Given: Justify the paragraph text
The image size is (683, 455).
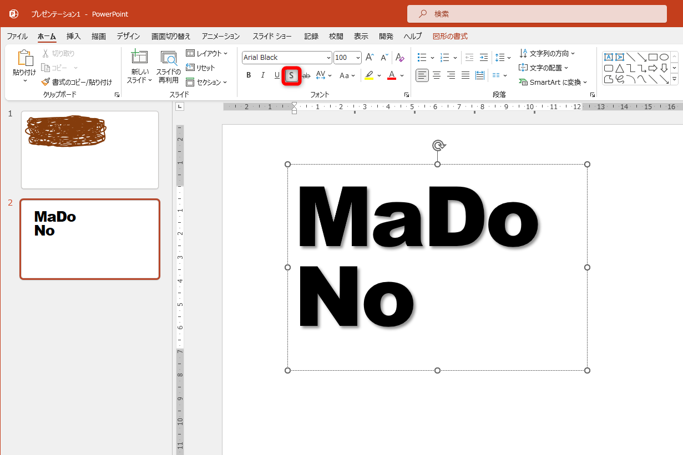Looking at the screenshot, I should coord(466,75).
